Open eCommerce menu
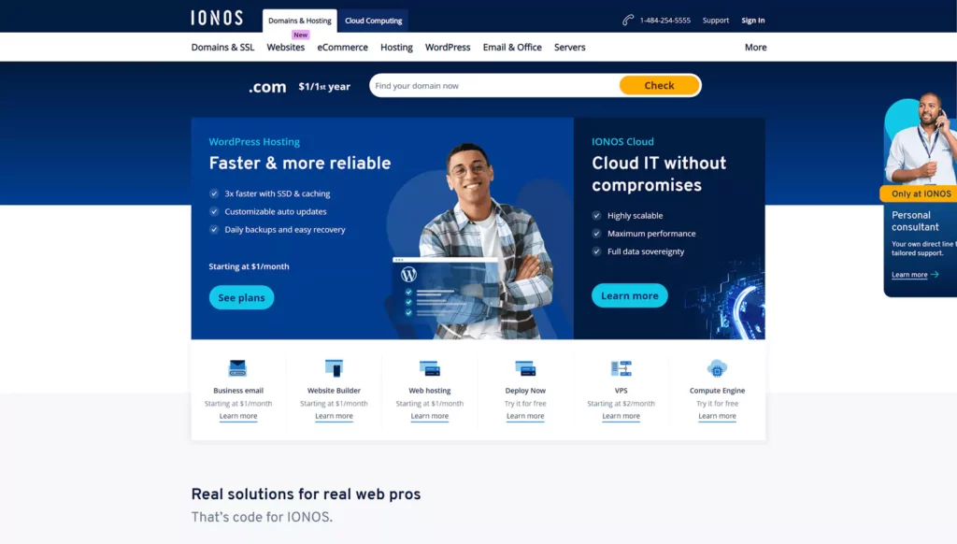The height and width of the screenshot is (544, 957). (342, 47)
